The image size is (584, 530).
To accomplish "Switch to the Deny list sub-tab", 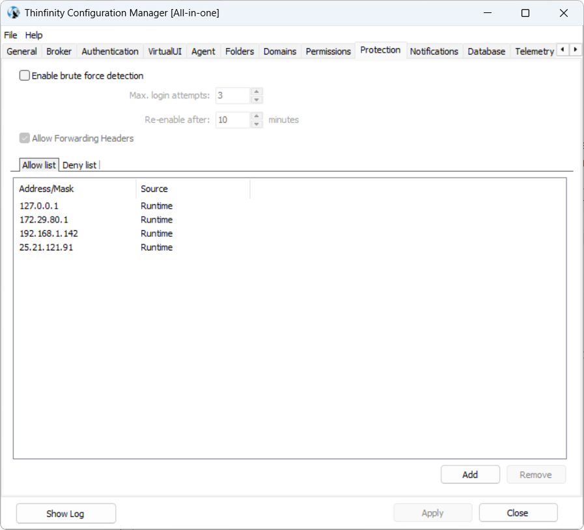I will point(79,165).
